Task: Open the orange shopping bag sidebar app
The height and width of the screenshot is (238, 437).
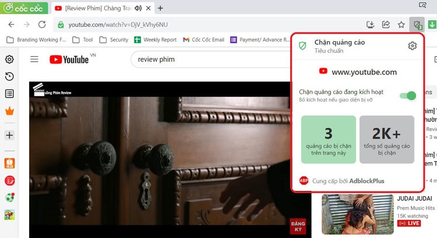Action: pos(9,163)
